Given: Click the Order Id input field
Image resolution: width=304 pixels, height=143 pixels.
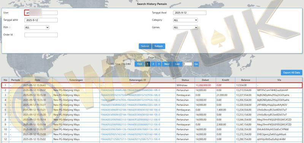Looking at the screenshot, I should (41, 35).
